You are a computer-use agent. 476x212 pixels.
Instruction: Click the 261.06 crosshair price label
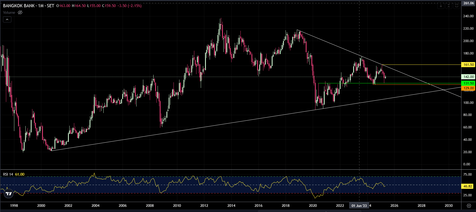pyautogui.click(x=468, y=3)
